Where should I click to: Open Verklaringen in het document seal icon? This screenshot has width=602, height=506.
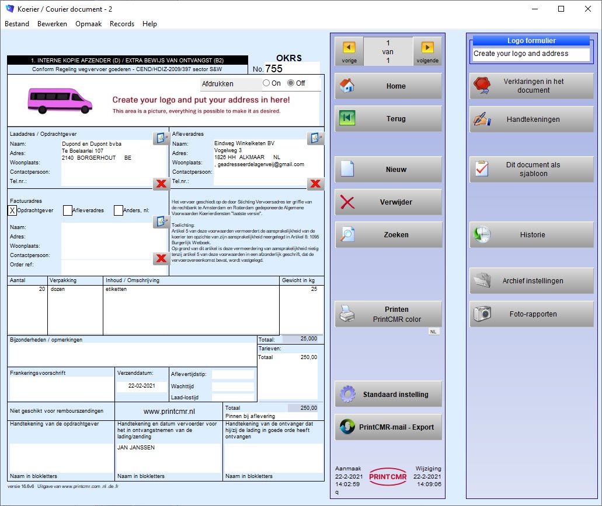click(482, 85)
